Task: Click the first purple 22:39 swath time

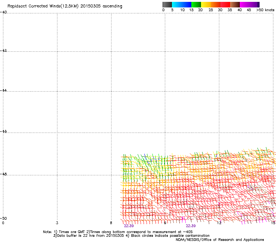Action: 129,226
